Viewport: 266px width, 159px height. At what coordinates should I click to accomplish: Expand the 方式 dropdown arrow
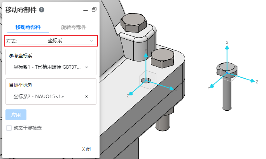click(92, 41)
